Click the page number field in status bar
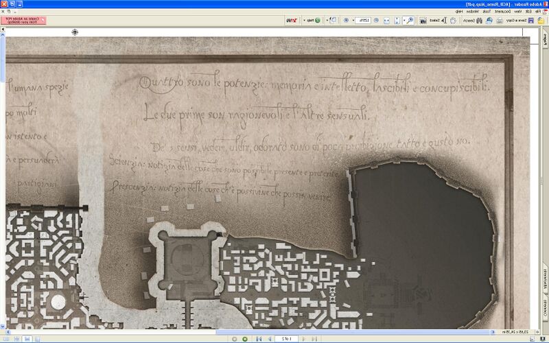The height and width of the screenshot is (343, 549). 286,339
